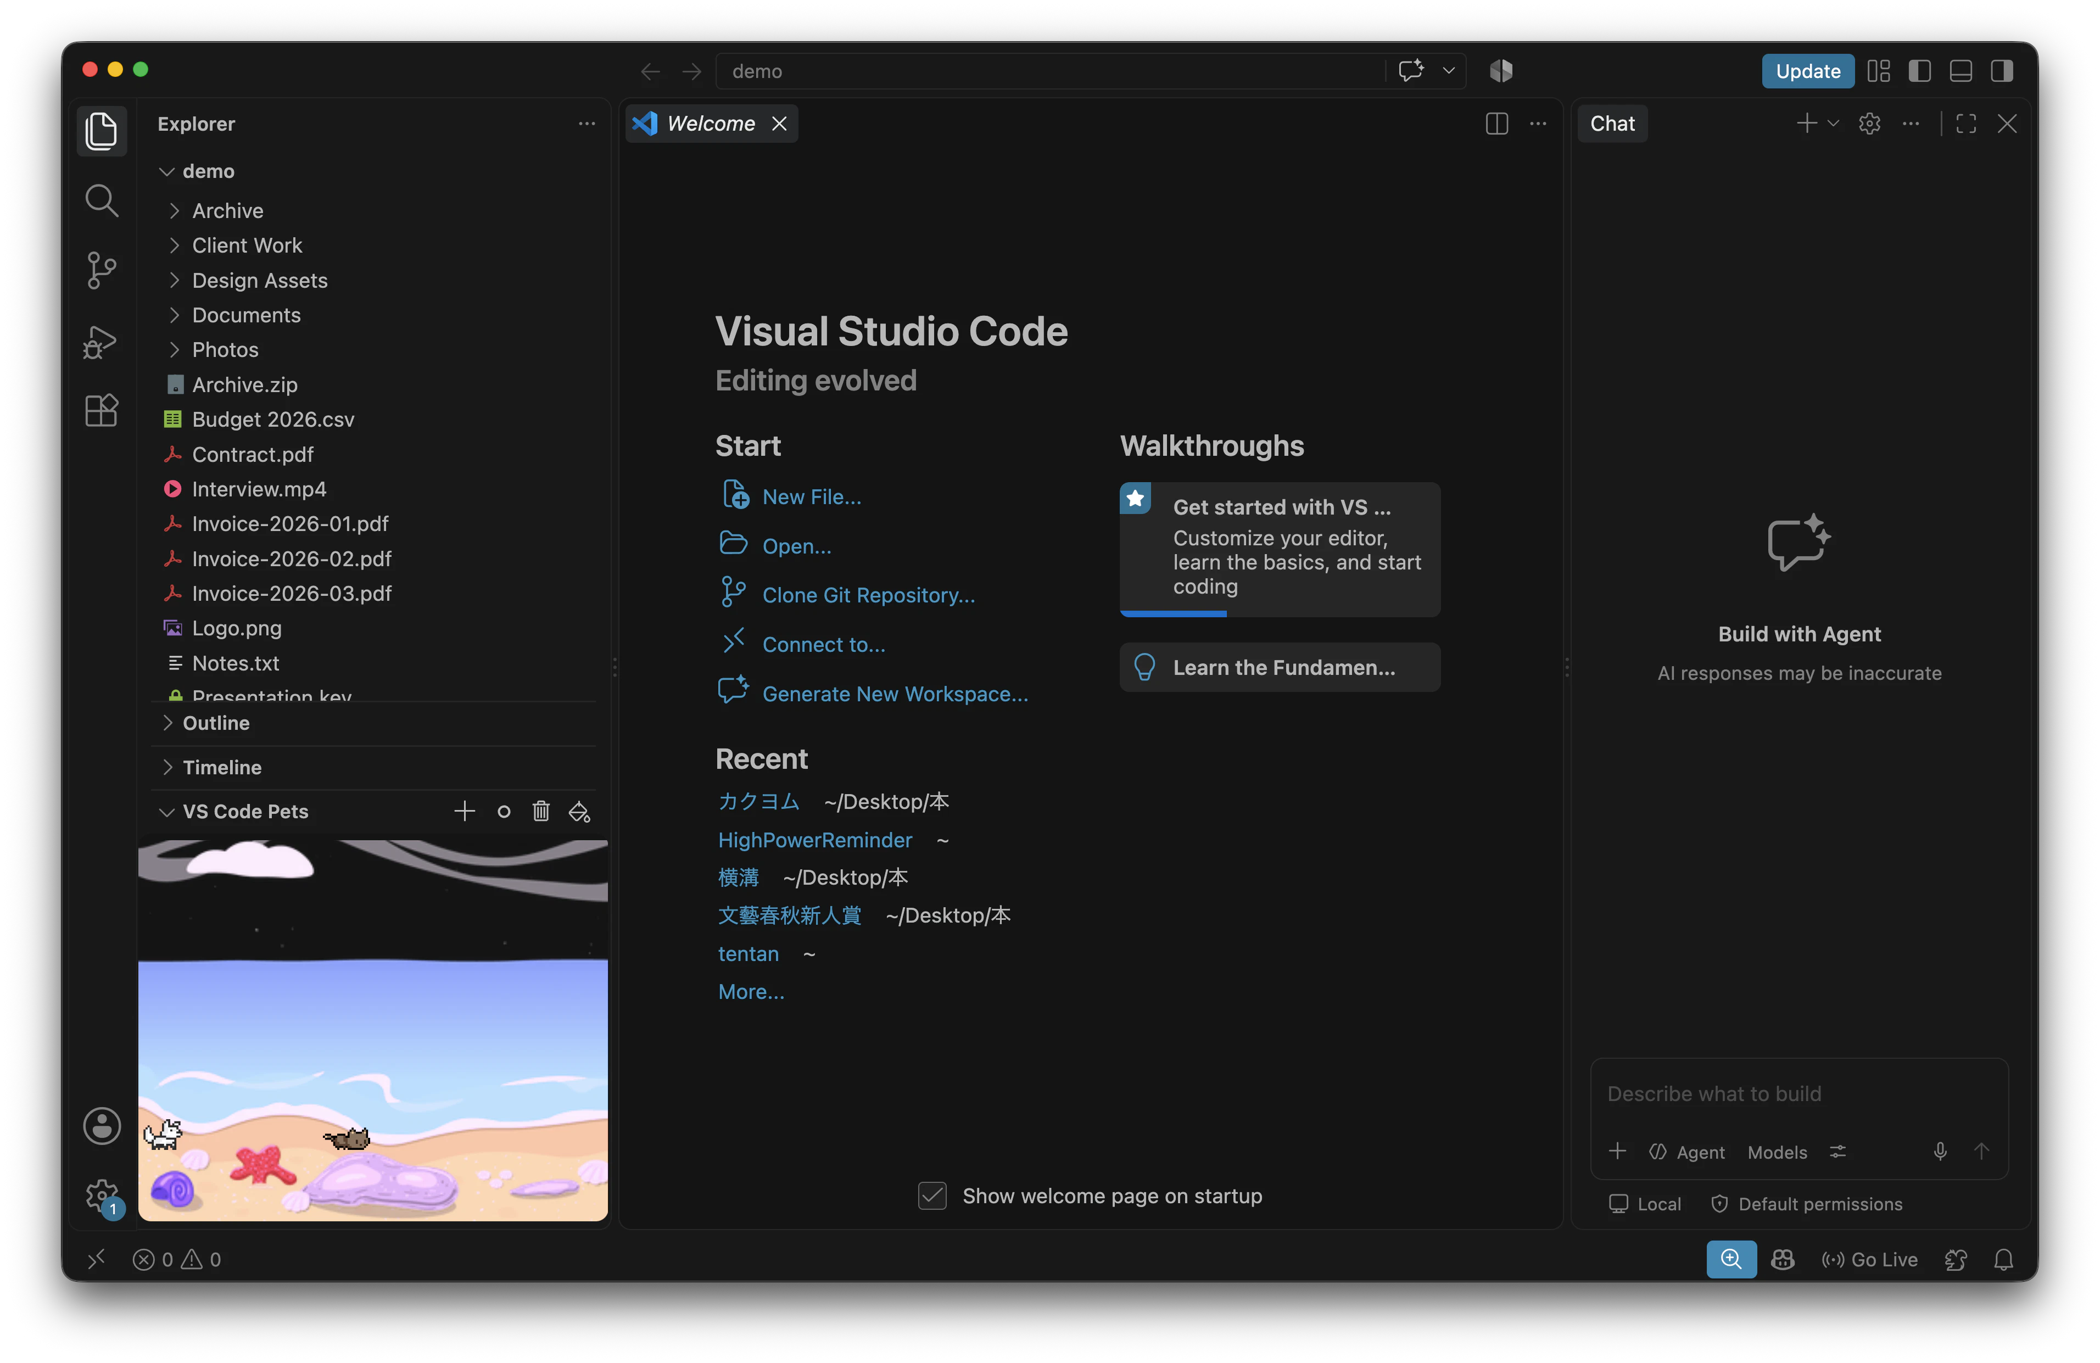Click More recent items link
2100x1363 pixels.
tap(751, 992)
